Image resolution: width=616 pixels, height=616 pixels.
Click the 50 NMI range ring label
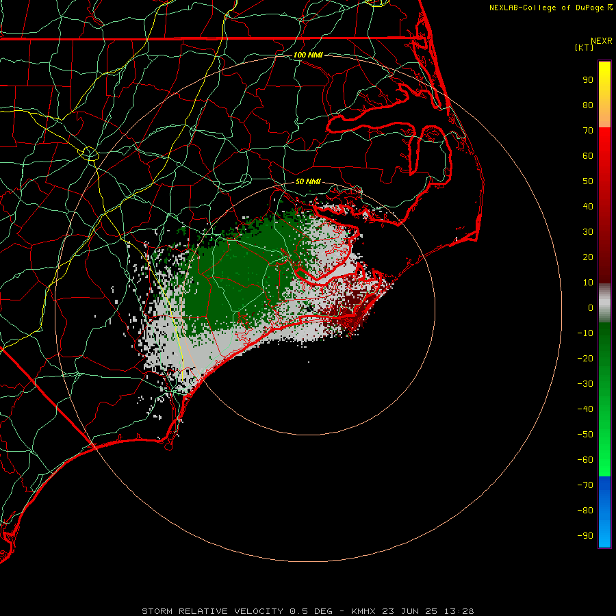(308, 181)
